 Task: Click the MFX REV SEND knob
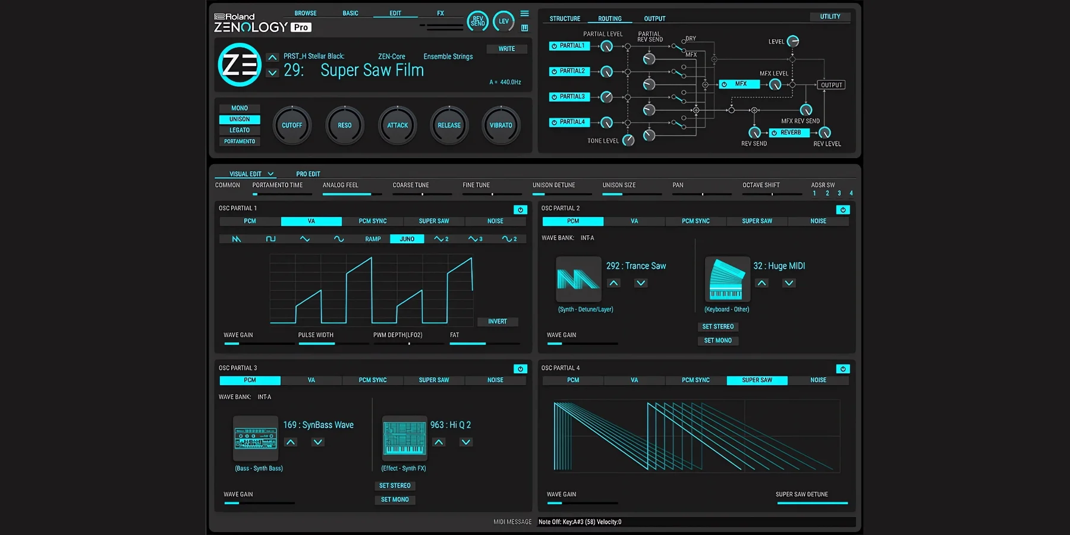point(806,109)
